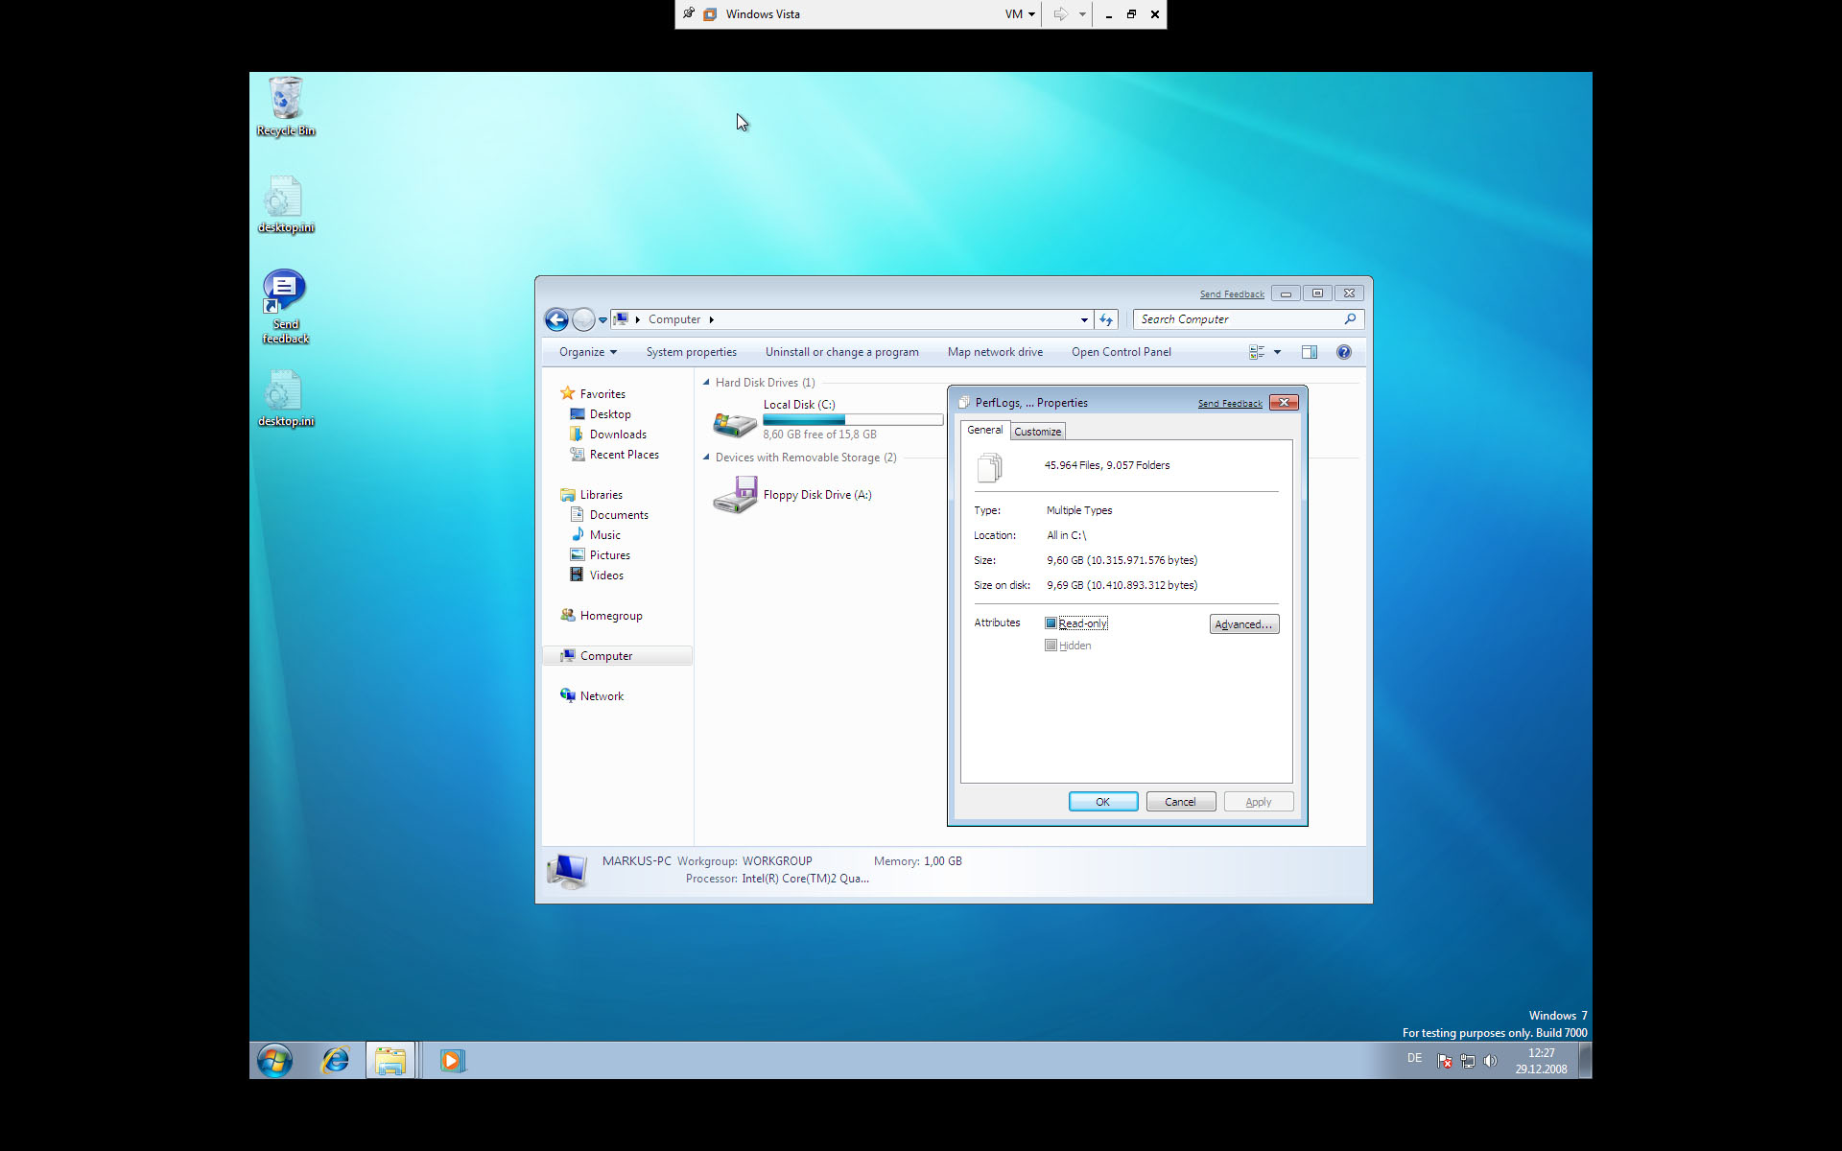This screenshot has width=1842, height=1151.
Task: Open the Recycle Bin desktop icon
Action: click(x=285, y=100)
